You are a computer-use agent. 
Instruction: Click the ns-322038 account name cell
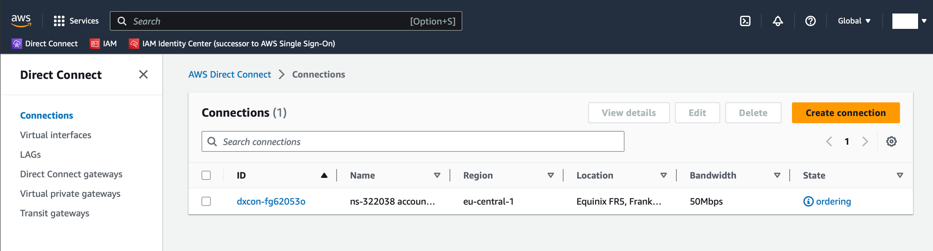tap(393, 202)
